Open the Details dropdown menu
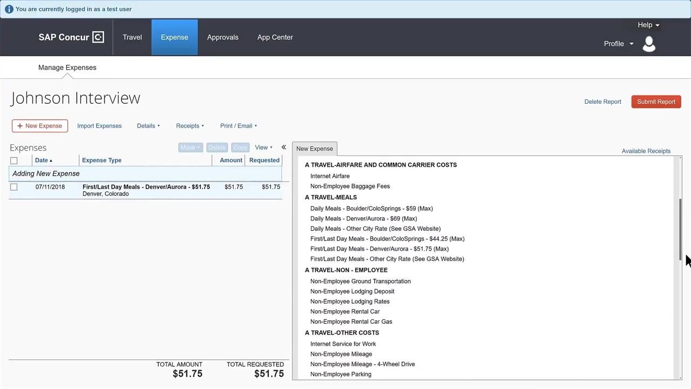Image resolution: width=691 pixels, height=389 pixels. click(148, 126)
